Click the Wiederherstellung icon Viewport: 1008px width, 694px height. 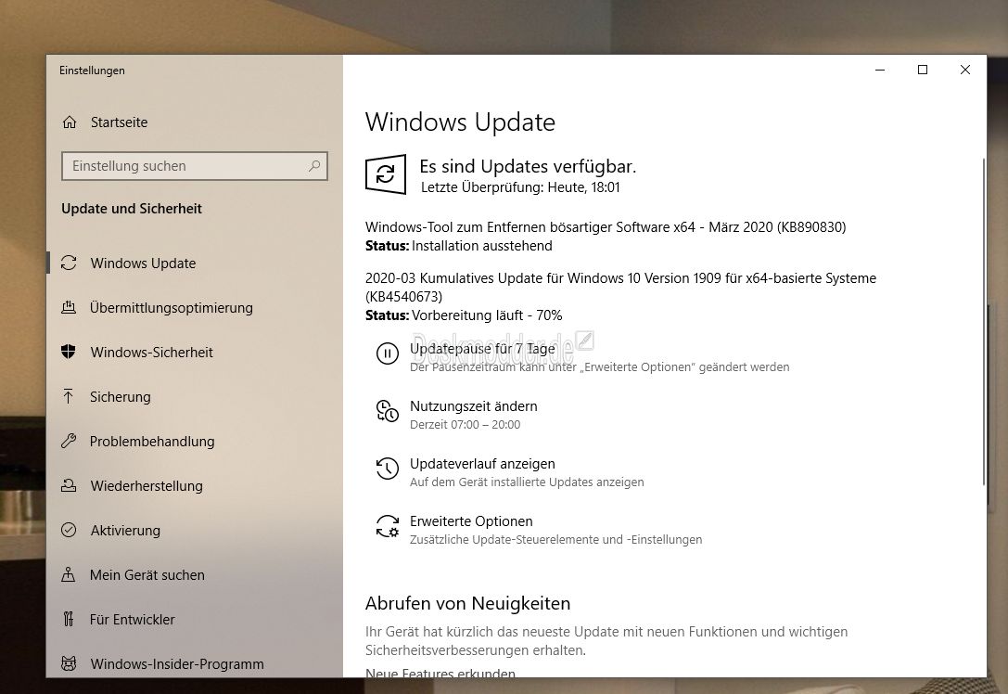click(68, 485)
